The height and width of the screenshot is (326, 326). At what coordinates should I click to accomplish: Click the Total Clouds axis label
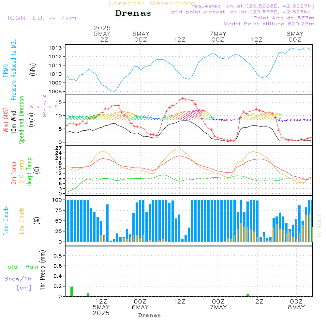pos(6,220)
